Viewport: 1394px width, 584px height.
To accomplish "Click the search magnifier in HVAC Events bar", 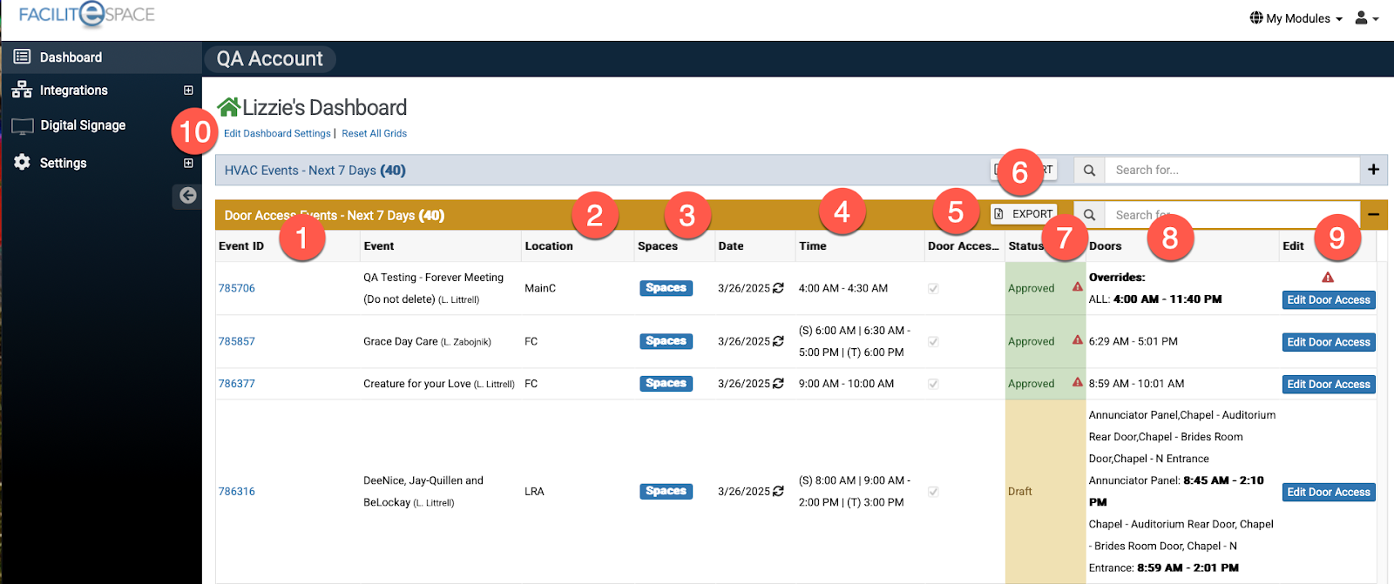I will click(x=1089, y=171).
